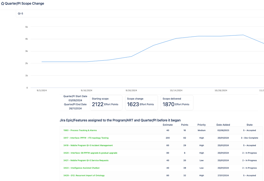Click the Scope change 1623 Effort Points card
Viewport: 264px width, 181px height.
click(142, 103)
